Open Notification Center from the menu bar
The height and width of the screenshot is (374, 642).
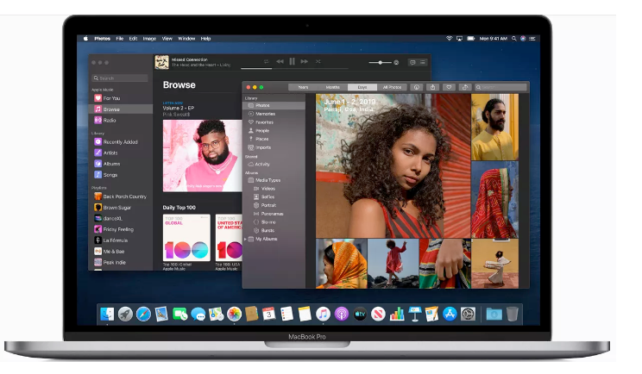pos(532,39)
